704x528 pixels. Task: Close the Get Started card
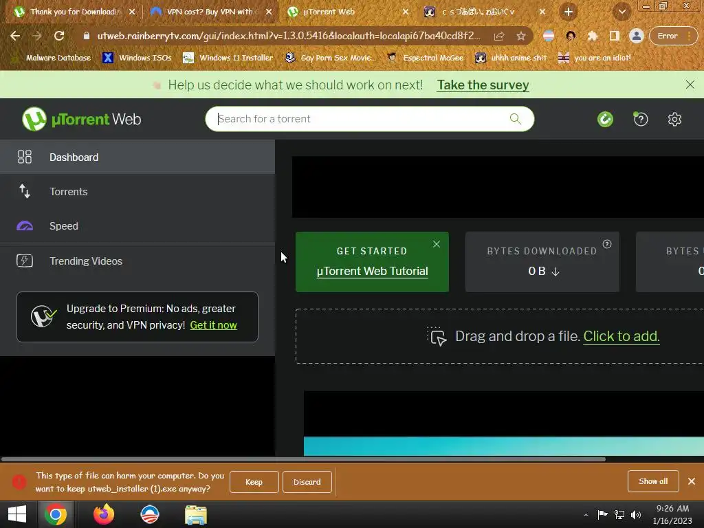coord(437,244)
